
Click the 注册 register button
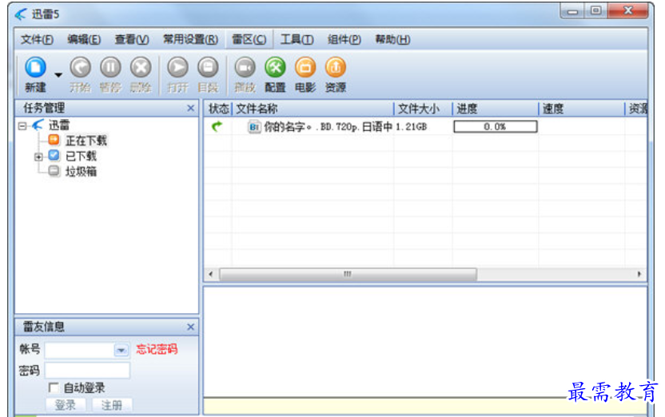(x=112, y=405)
